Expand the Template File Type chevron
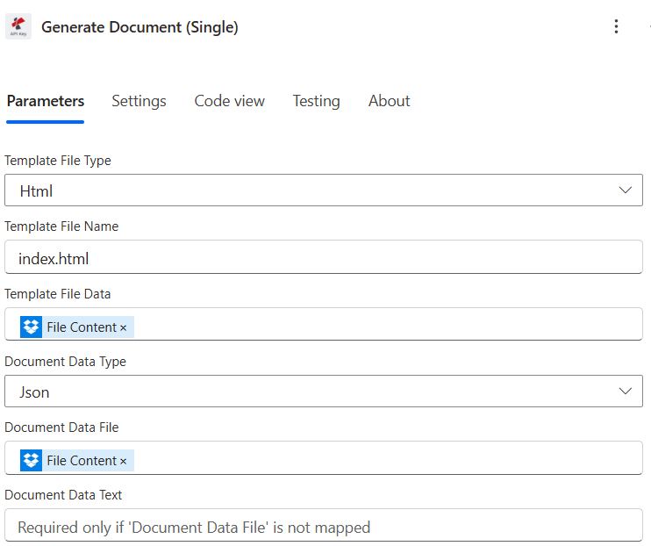651x546 pixels. tap(625, 190)
